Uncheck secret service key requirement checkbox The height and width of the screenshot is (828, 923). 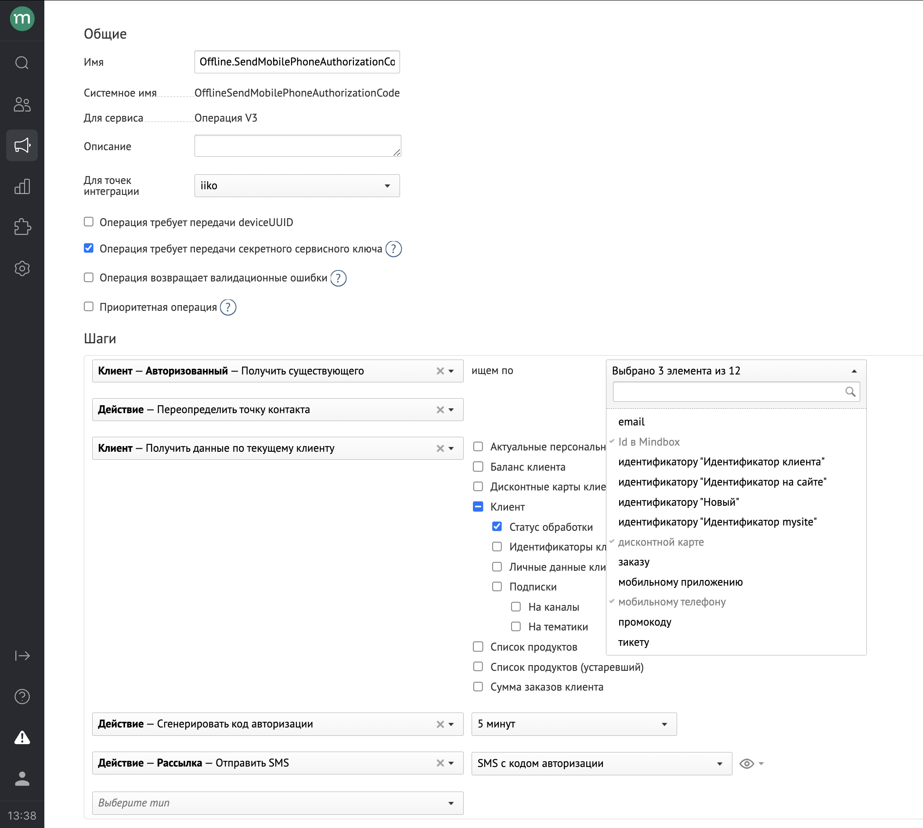(x=89, y=248)
